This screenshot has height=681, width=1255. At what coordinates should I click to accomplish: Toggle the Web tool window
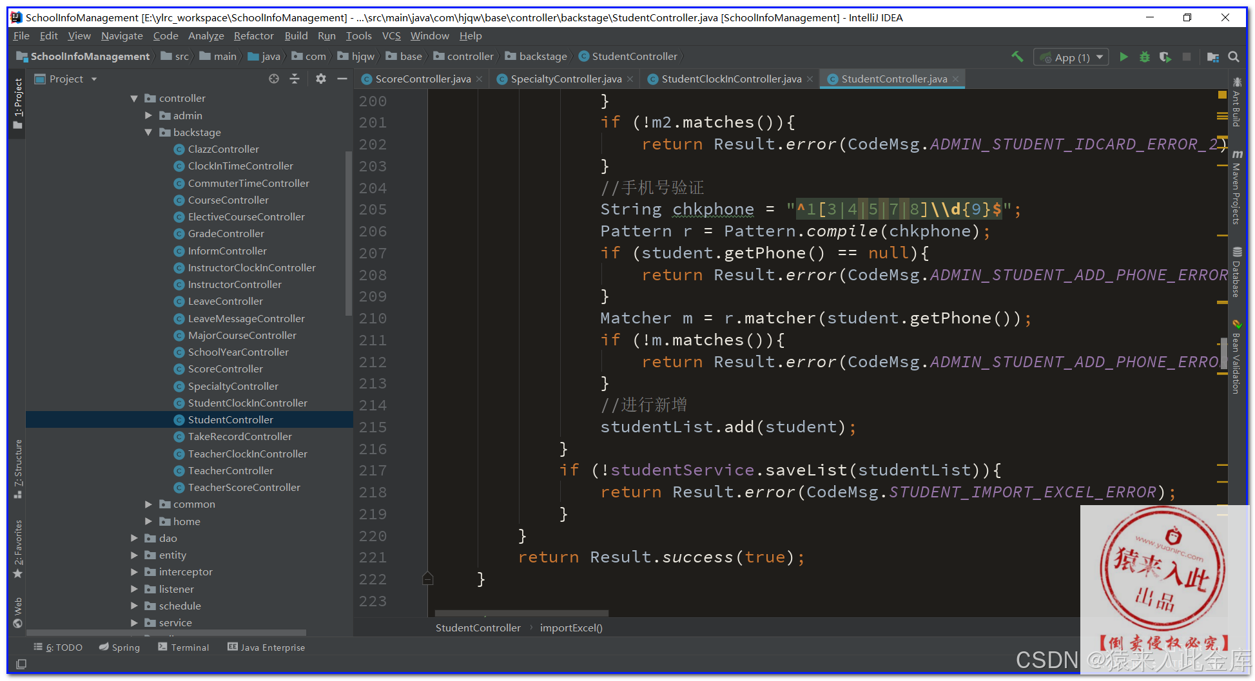(18, 612)
